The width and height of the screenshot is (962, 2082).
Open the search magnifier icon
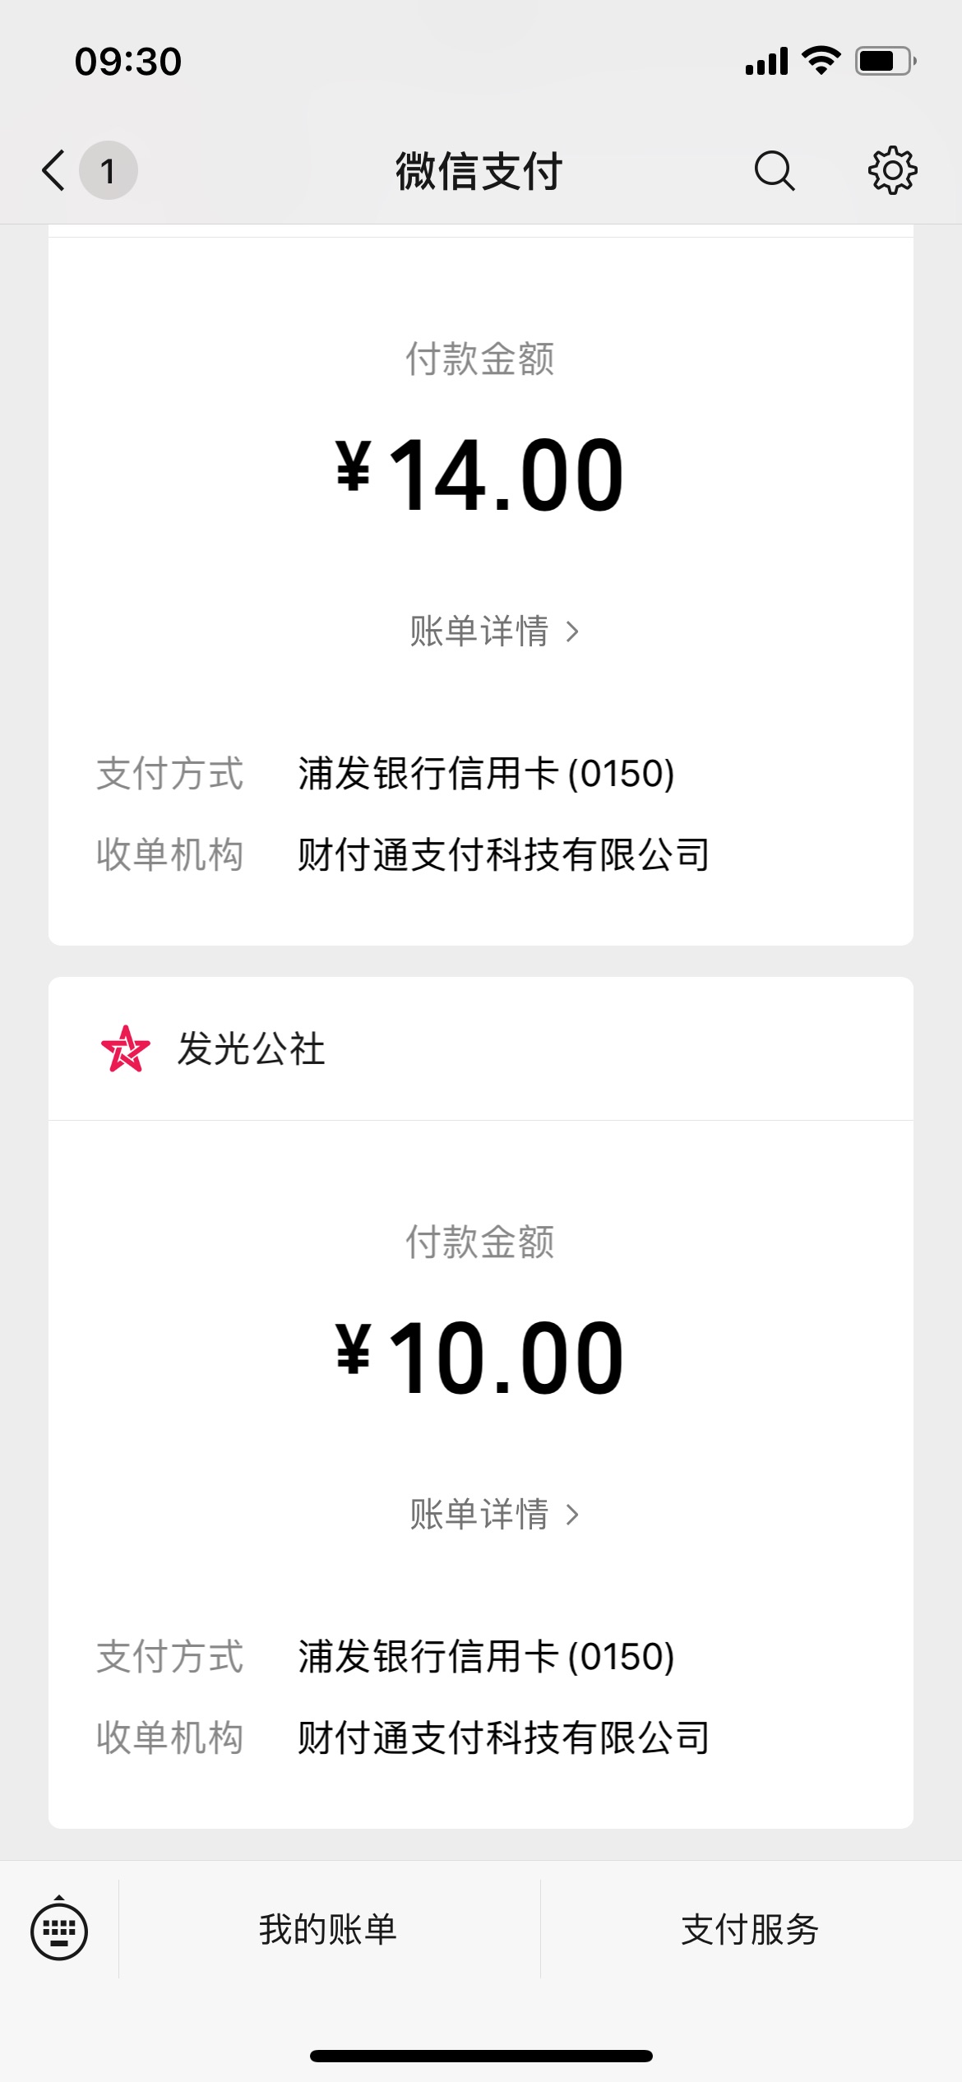[774, 170]
